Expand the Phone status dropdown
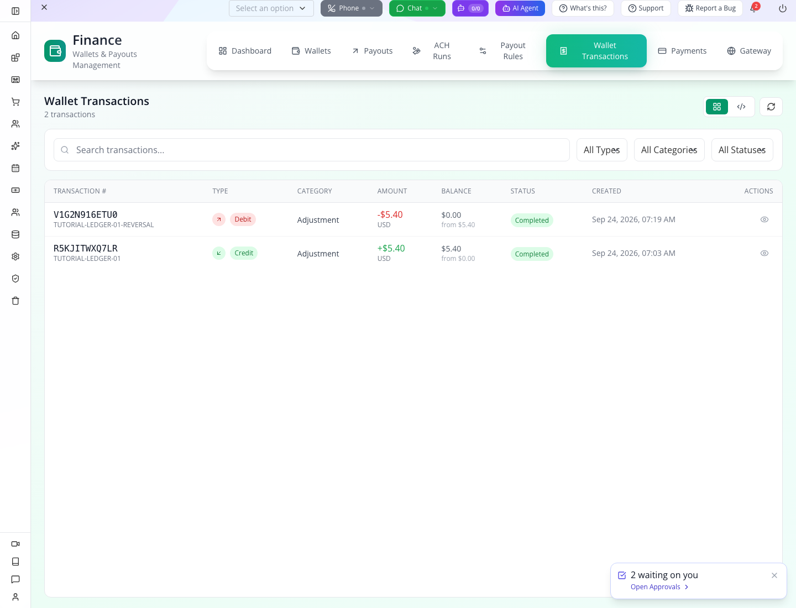This screenshot has width=796, height=608. pyautogui.click(x=352, y=8)
